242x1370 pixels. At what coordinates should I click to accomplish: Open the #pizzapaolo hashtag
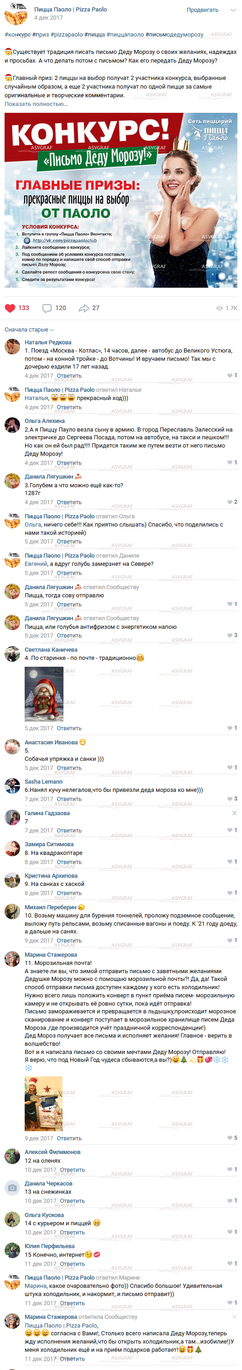67,35
